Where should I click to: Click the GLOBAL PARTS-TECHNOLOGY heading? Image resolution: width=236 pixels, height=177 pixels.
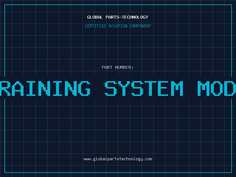[x=118, y=17]
